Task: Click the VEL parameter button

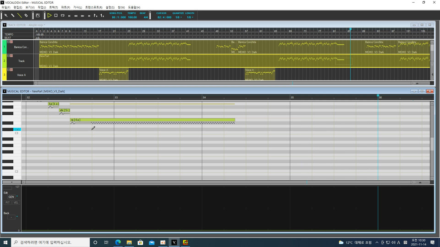Action: click(16, 203)
